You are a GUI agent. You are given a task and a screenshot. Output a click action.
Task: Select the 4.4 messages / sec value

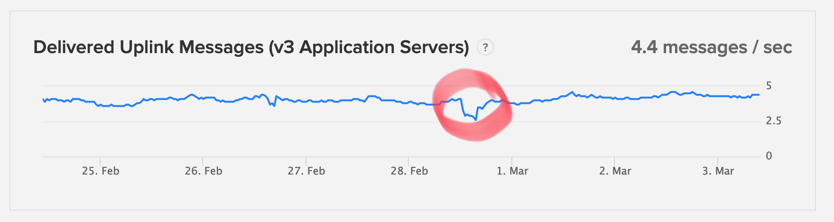click(x=712, y=47)
